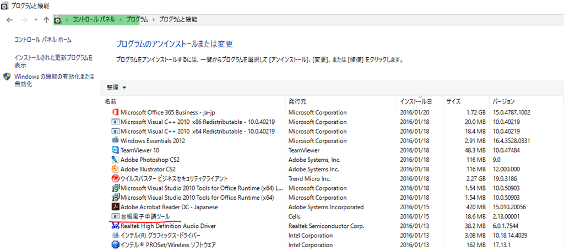Viewport: 564px width, 251px height.
Task: Open インストールされた更新プログラムを表示 link
Action: 53,62
